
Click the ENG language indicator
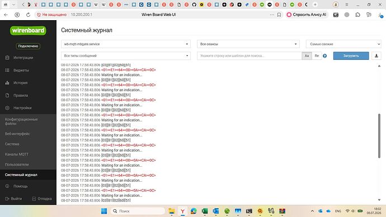(x=338, y=211)
